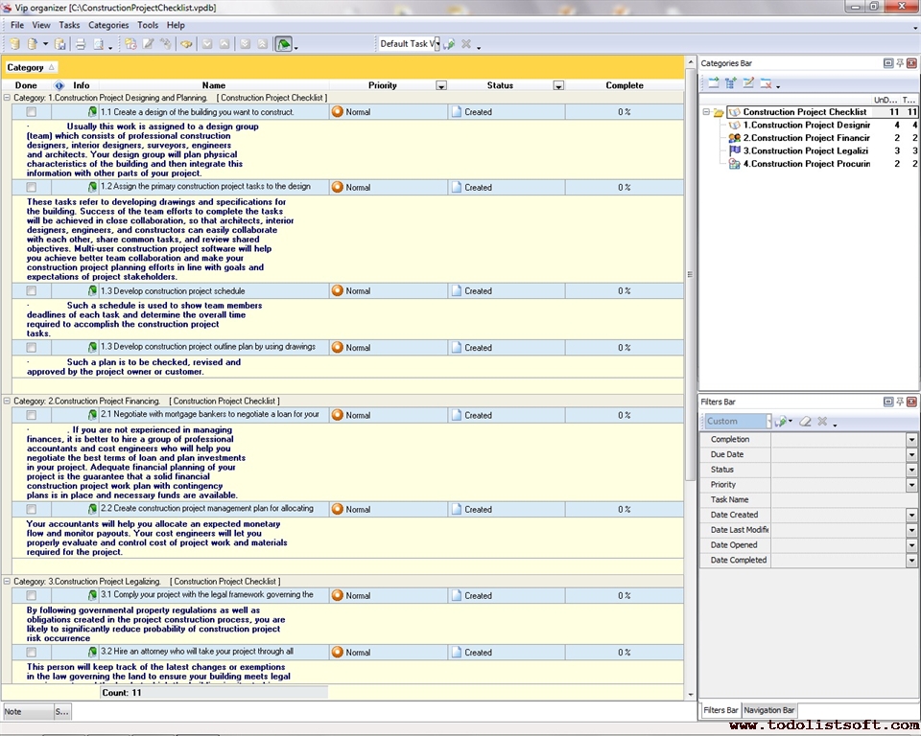
Task: Click the add category icon in Categories Bar
Action: coord(714,83)
